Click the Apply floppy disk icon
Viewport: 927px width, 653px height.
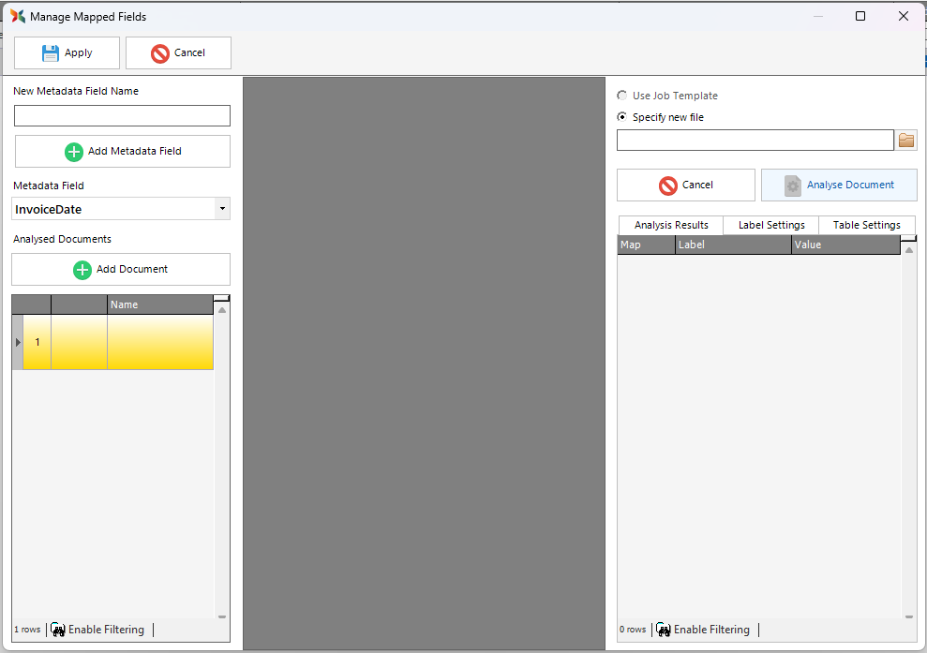point(51,53)
